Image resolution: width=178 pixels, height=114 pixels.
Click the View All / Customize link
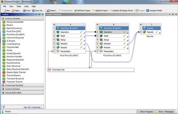[33, 107]
